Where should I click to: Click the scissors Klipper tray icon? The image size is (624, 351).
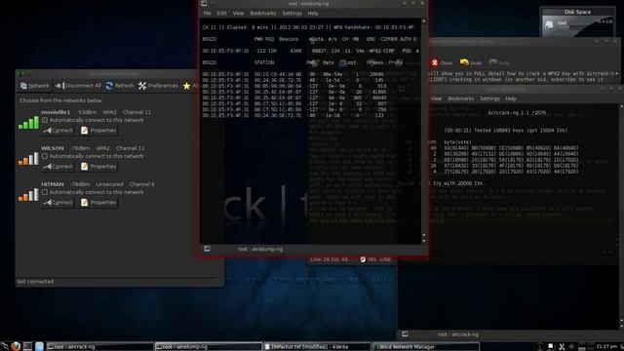(562, 347)
